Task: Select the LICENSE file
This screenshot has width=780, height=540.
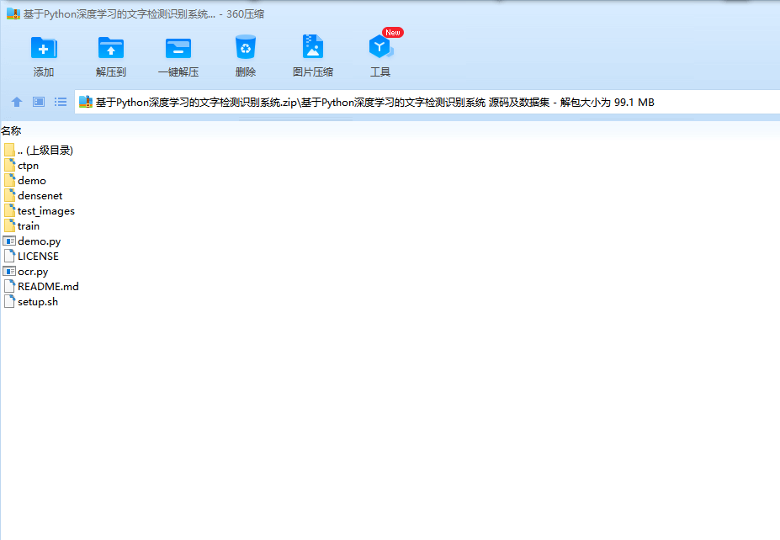Action: (31, 256)
